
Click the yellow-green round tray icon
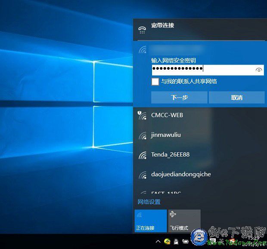(x=167, y=241)
